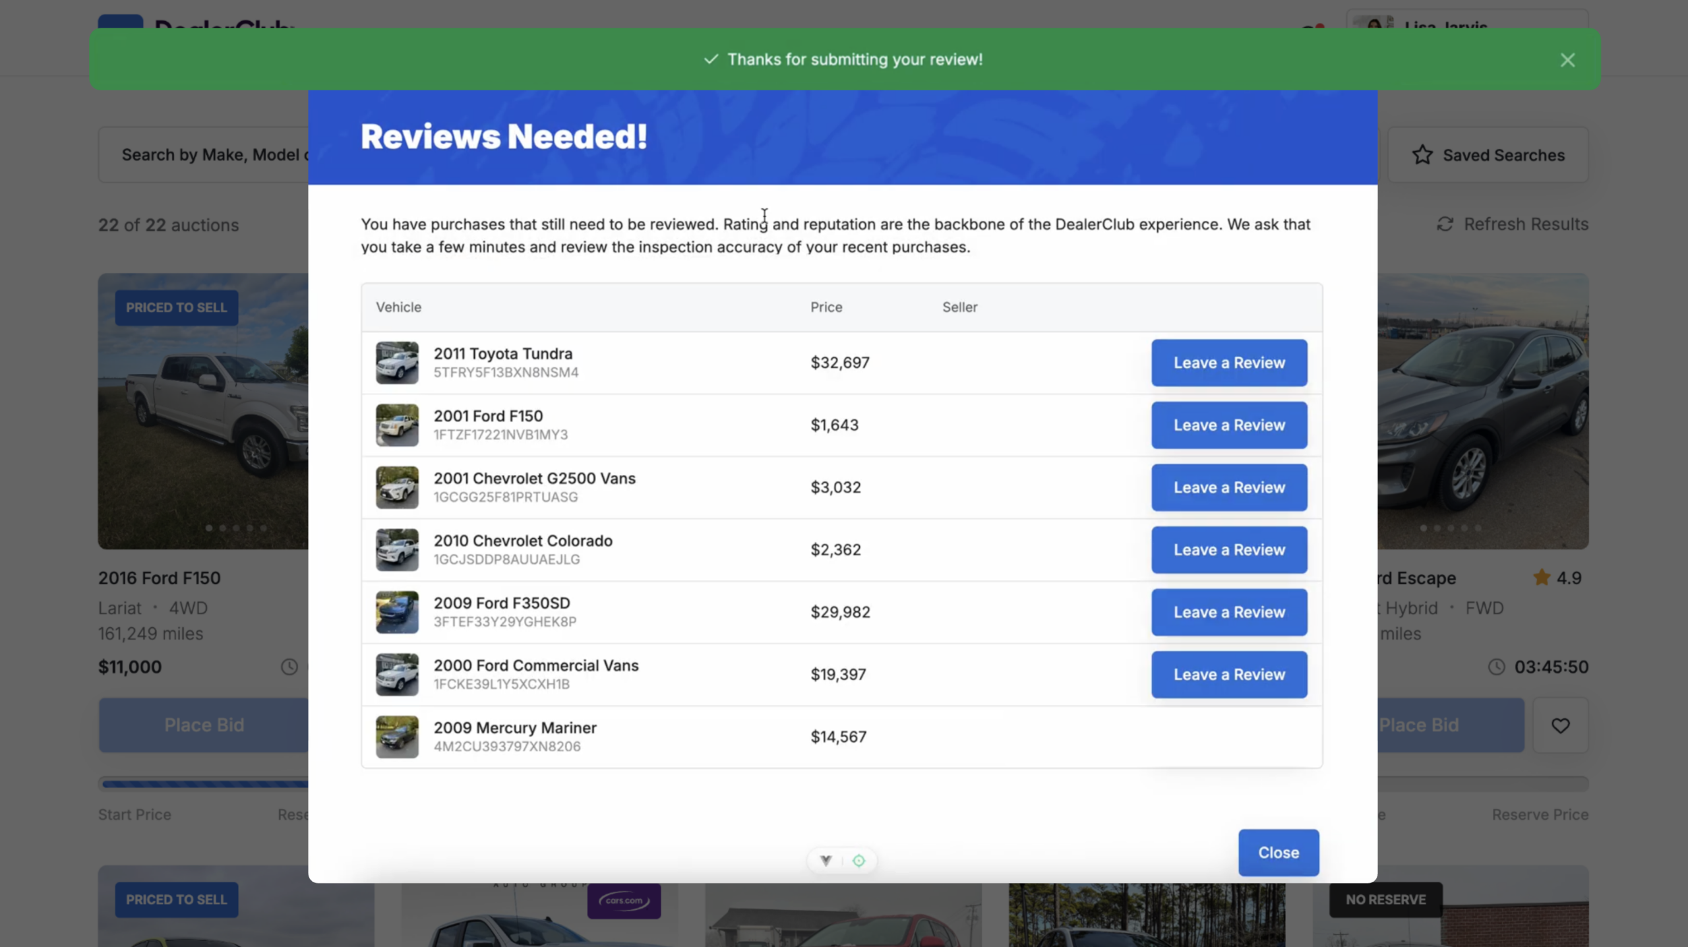
Task: Click the bid progress bar on F150 card
Action: (x=204, y=784)
